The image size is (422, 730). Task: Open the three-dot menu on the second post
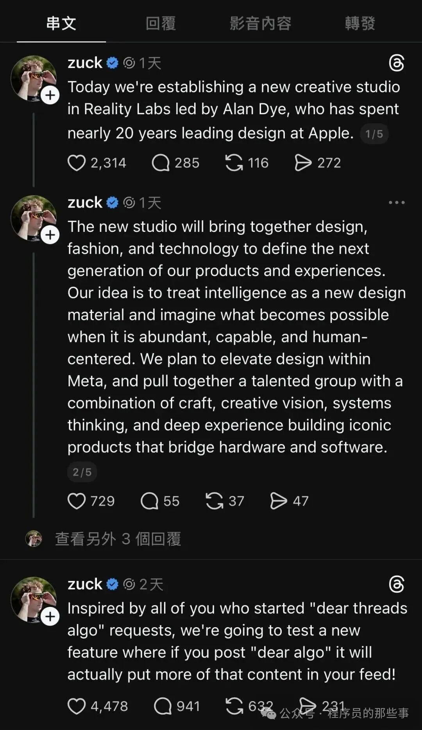pyautogui.click(x=397, y=202)
